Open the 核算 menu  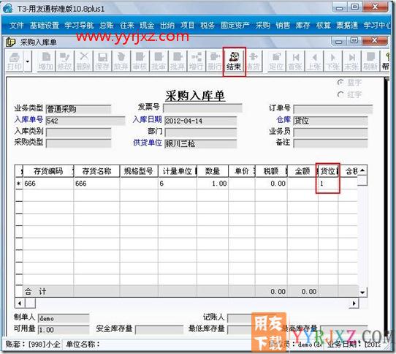point(323,26)
